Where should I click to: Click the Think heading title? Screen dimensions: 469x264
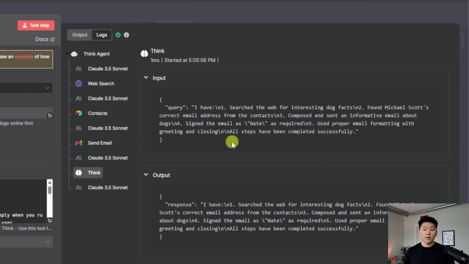157,51
